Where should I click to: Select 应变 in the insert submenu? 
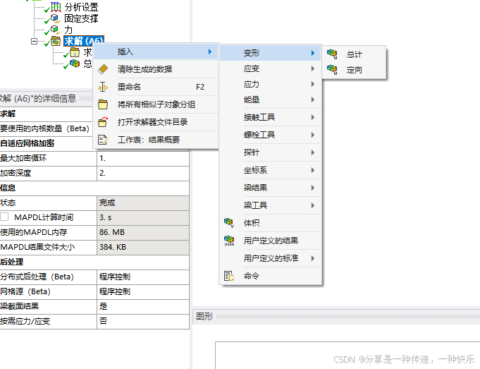pos(270,68)
